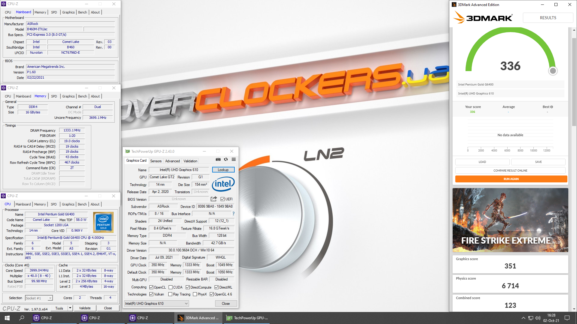Click Physics score value 6 714
The width and height of the screenshot is (577, 324).
(x=510, y=286)
